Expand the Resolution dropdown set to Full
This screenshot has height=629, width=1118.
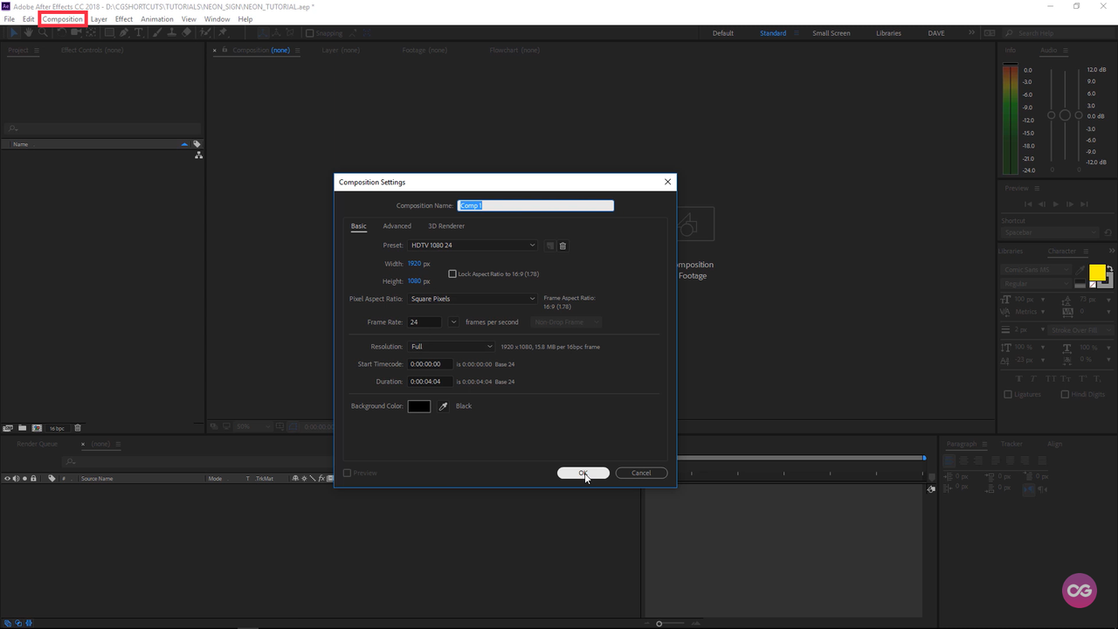(451, 346)
